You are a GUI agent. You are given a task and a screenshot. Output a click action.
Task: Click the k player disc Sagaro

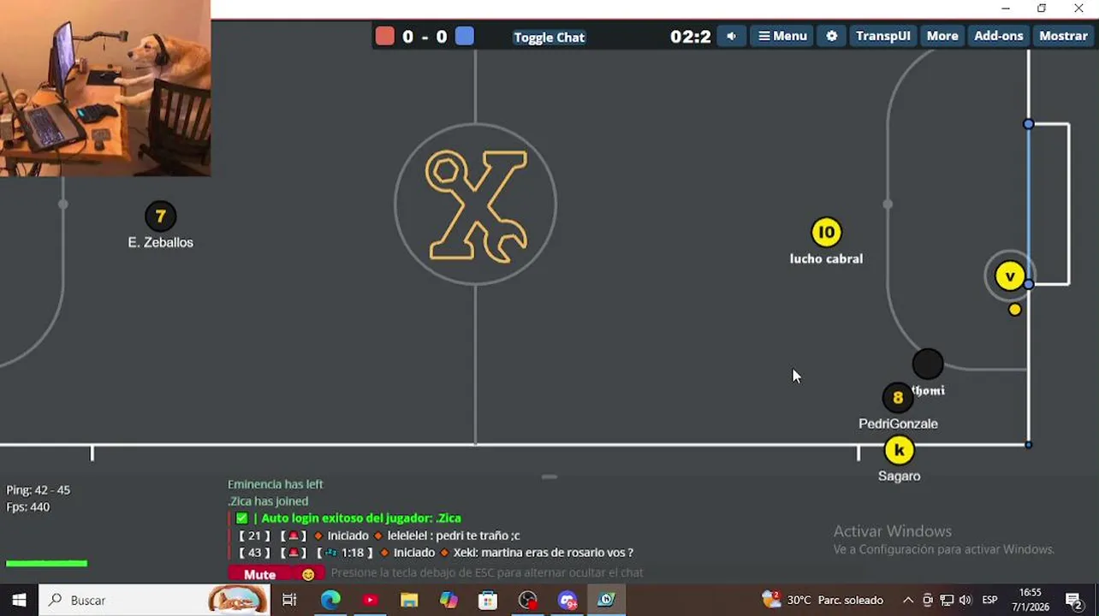tap(899, 450)
